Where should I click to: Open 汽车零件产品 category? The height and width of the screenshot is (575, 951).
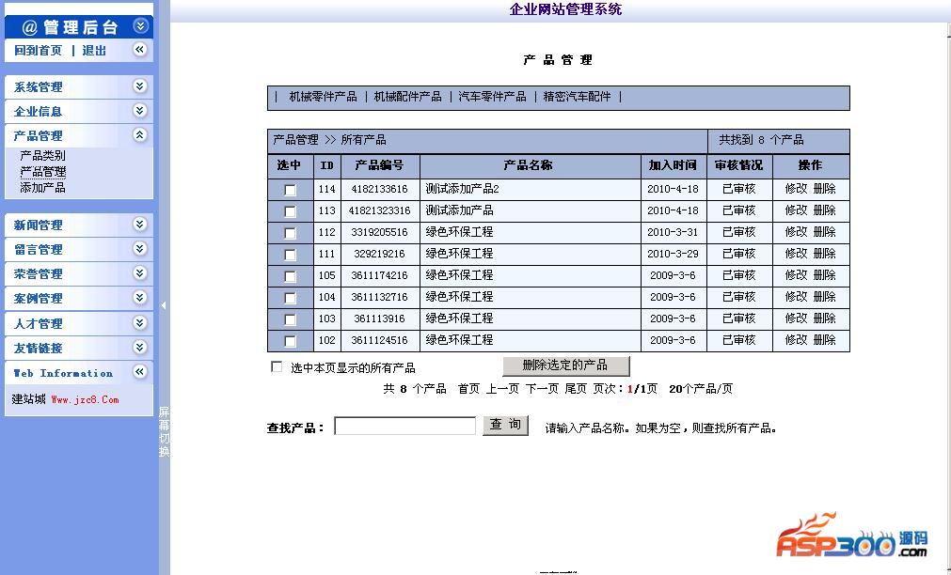pos(492,97)
